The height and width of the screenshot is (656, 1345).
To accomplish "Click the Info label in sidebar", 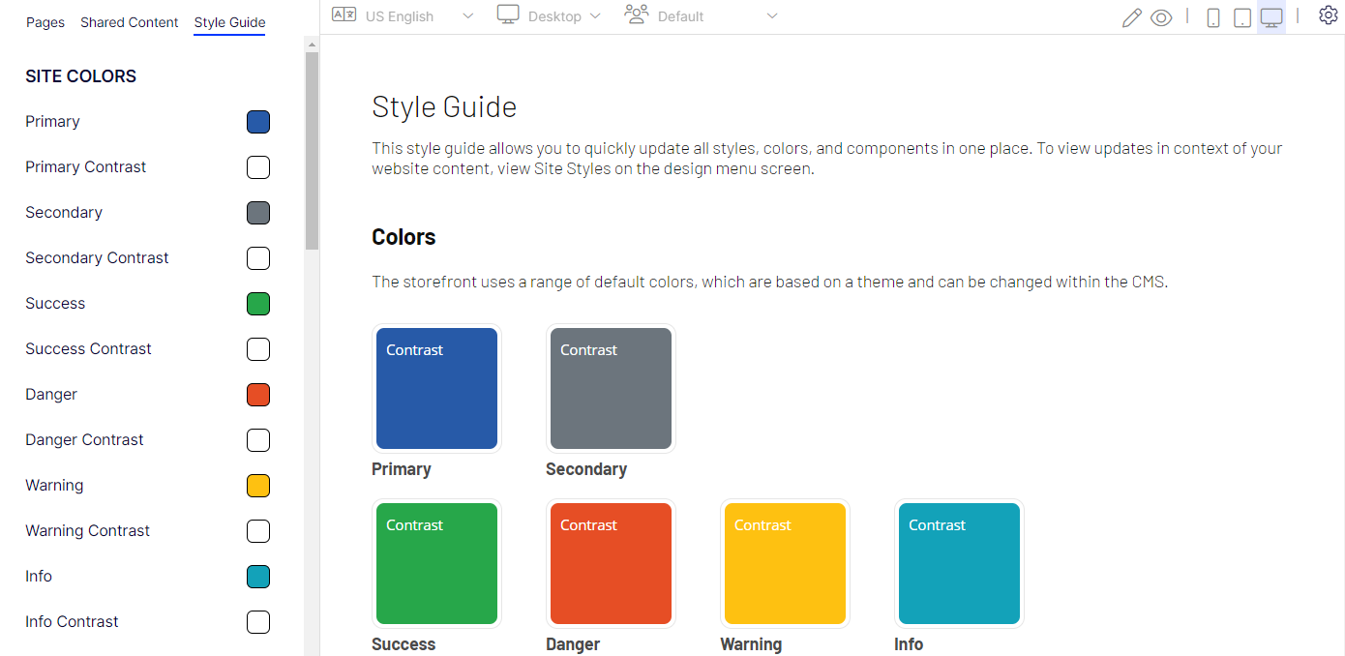I will [x=39, y=576].
